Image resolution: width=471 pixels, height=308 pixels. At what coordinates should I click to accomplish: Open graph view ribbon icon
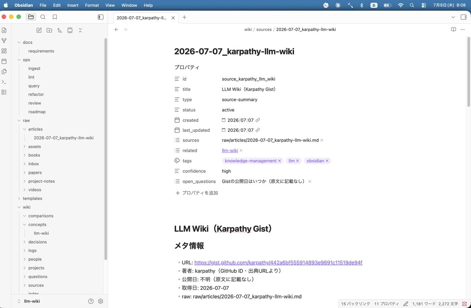[4, 40]
